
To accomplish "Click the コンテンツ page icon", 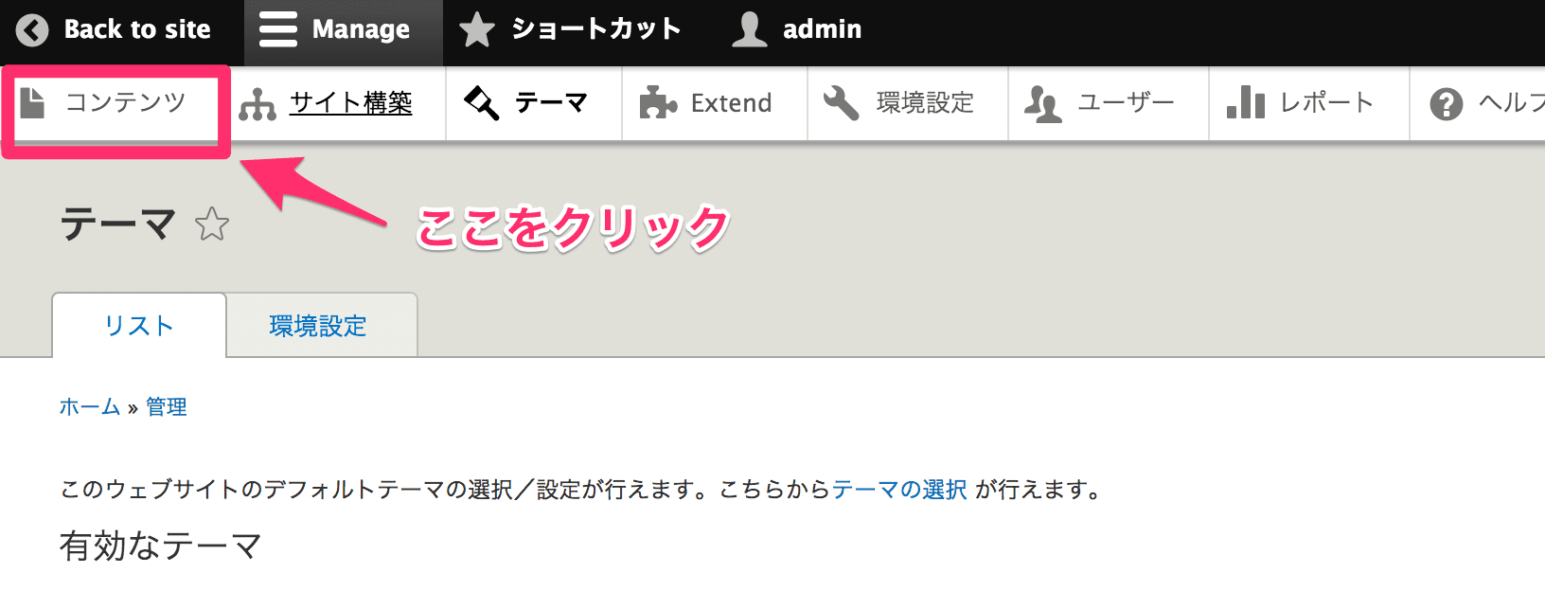I will pos(33,102).
